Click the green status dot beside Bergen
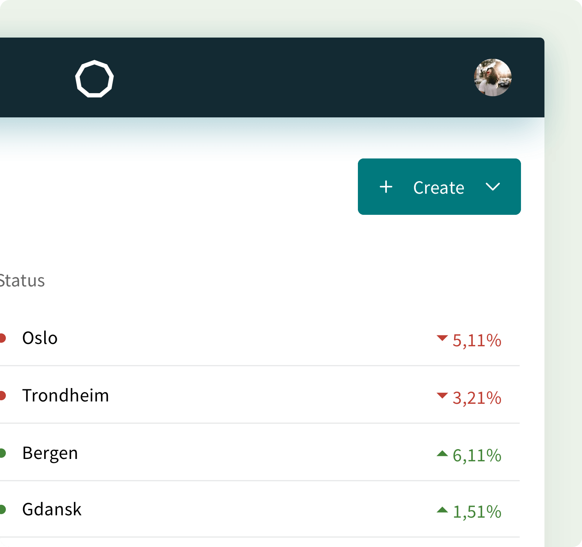Screen dimensions: 582x547 (2, 453)
